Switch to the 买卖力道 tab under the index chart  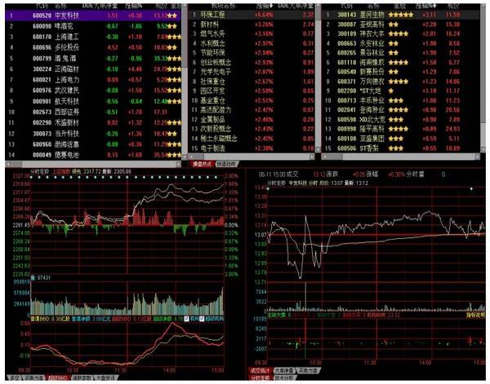tap(33, 377)
